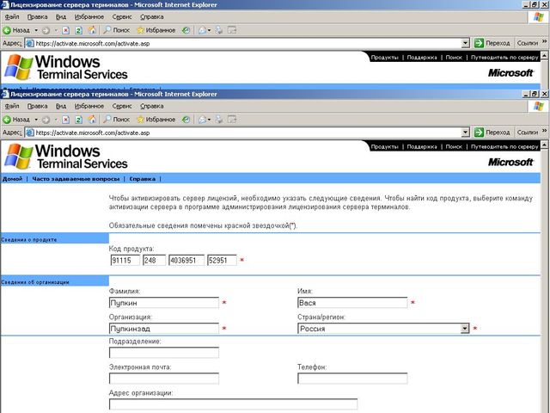Open Часто задаваемые вопросы link
Image resolution: width=550 pixels, height=413 pixels.
[76, 179]
